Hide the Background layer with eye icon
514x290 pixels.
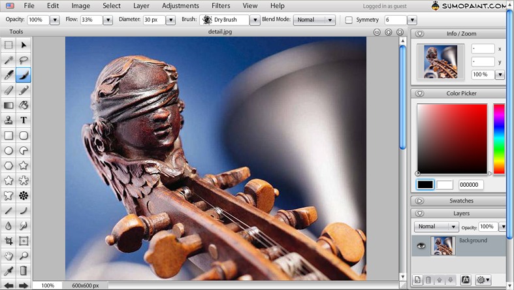point(421,246)
